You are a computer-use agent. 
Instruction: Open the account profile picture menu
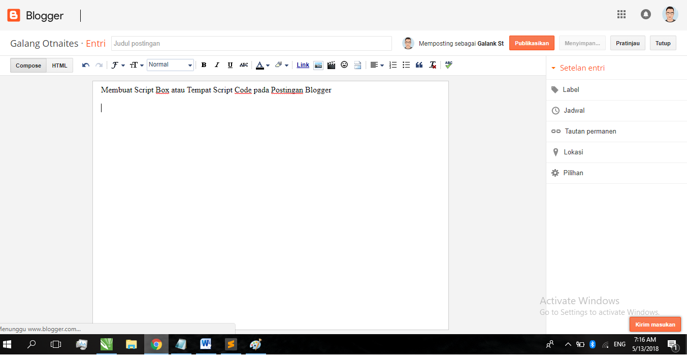point(670,14)
